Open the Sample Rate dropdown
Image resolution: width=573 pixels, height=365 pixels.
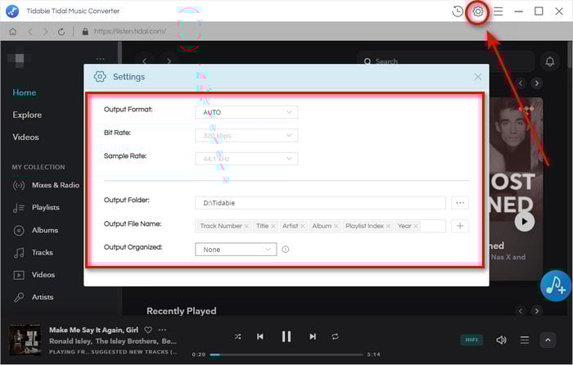tap(246, 159)
